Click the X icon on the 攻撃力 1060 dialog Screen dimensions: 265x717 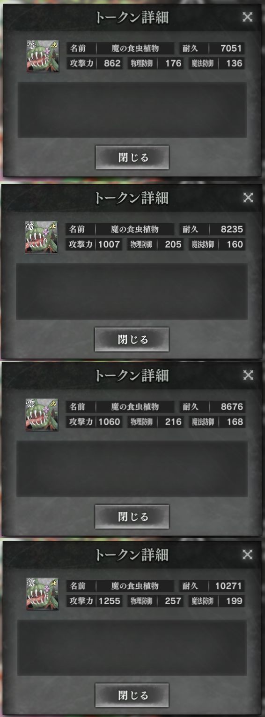click(x=248, y=375)
